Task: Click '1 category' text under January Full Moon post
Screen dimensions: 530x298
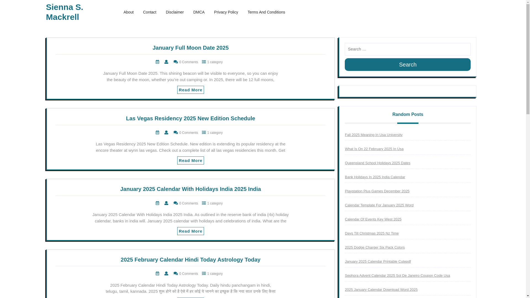Action: click(x=215, y=62)
